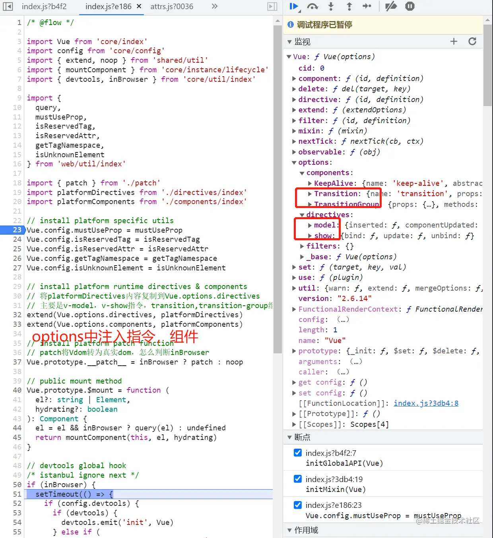This screenshot has height=538, width=493.
Task: Expand the component property
Action: click(294, 79)
